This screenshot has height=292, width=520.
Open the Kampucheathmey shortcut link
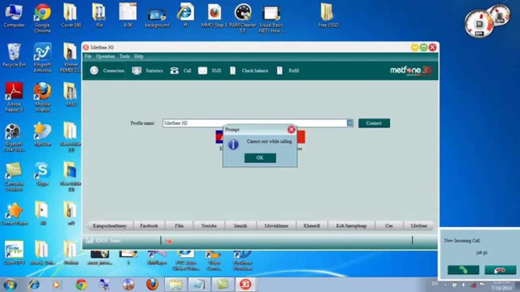[110, 225]
